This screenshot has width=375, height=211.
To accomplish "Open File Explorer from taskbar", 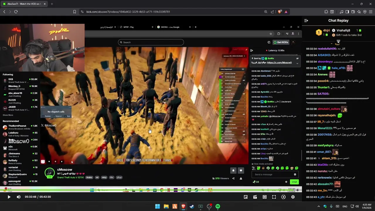I will (166, 206).
